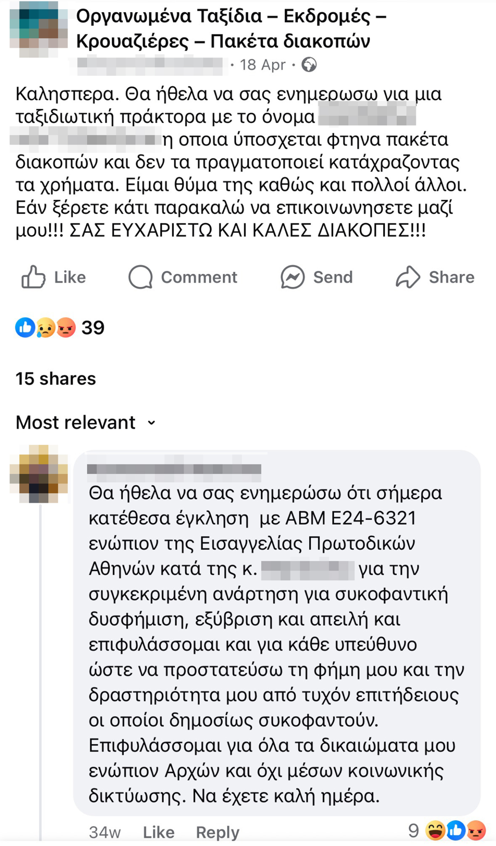Open the Most relevant sort dropdown
Screen dimensions: 496x846
point(75,422)
